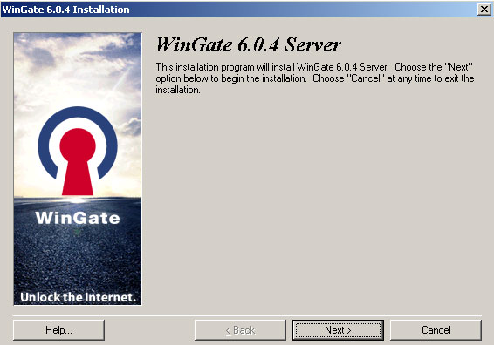The image size is (494, 345).
Task: Click the disabled Back button
Action: click(240, 330)
